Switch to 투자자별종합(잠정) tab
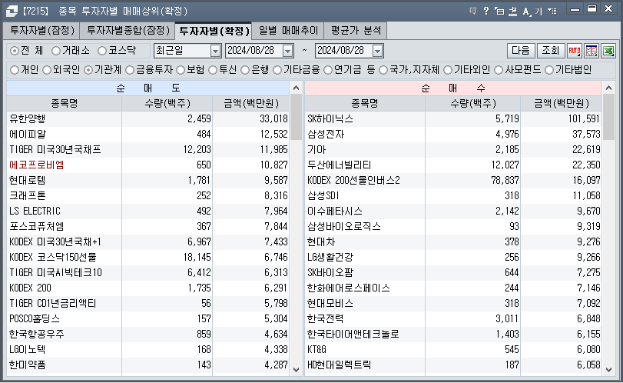This screenshot has width=623, height=383. point(128,31)
